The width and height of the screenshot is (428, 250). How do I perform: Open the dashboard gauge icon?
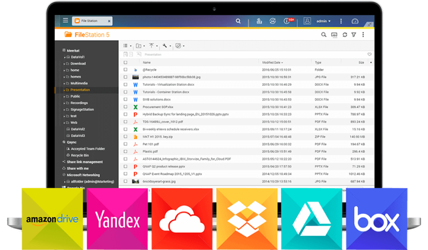coord(355,21)
